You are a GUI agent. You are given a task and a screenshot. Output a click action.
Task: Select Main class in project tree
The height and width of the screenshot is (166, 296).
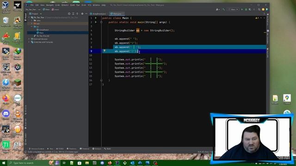[x=40, y=33]
